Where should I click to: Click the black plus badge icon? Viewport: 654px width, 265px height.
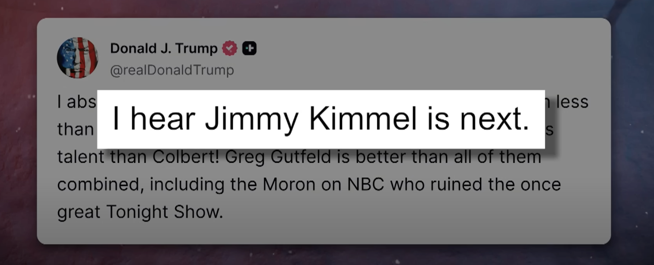pos(249,49)
